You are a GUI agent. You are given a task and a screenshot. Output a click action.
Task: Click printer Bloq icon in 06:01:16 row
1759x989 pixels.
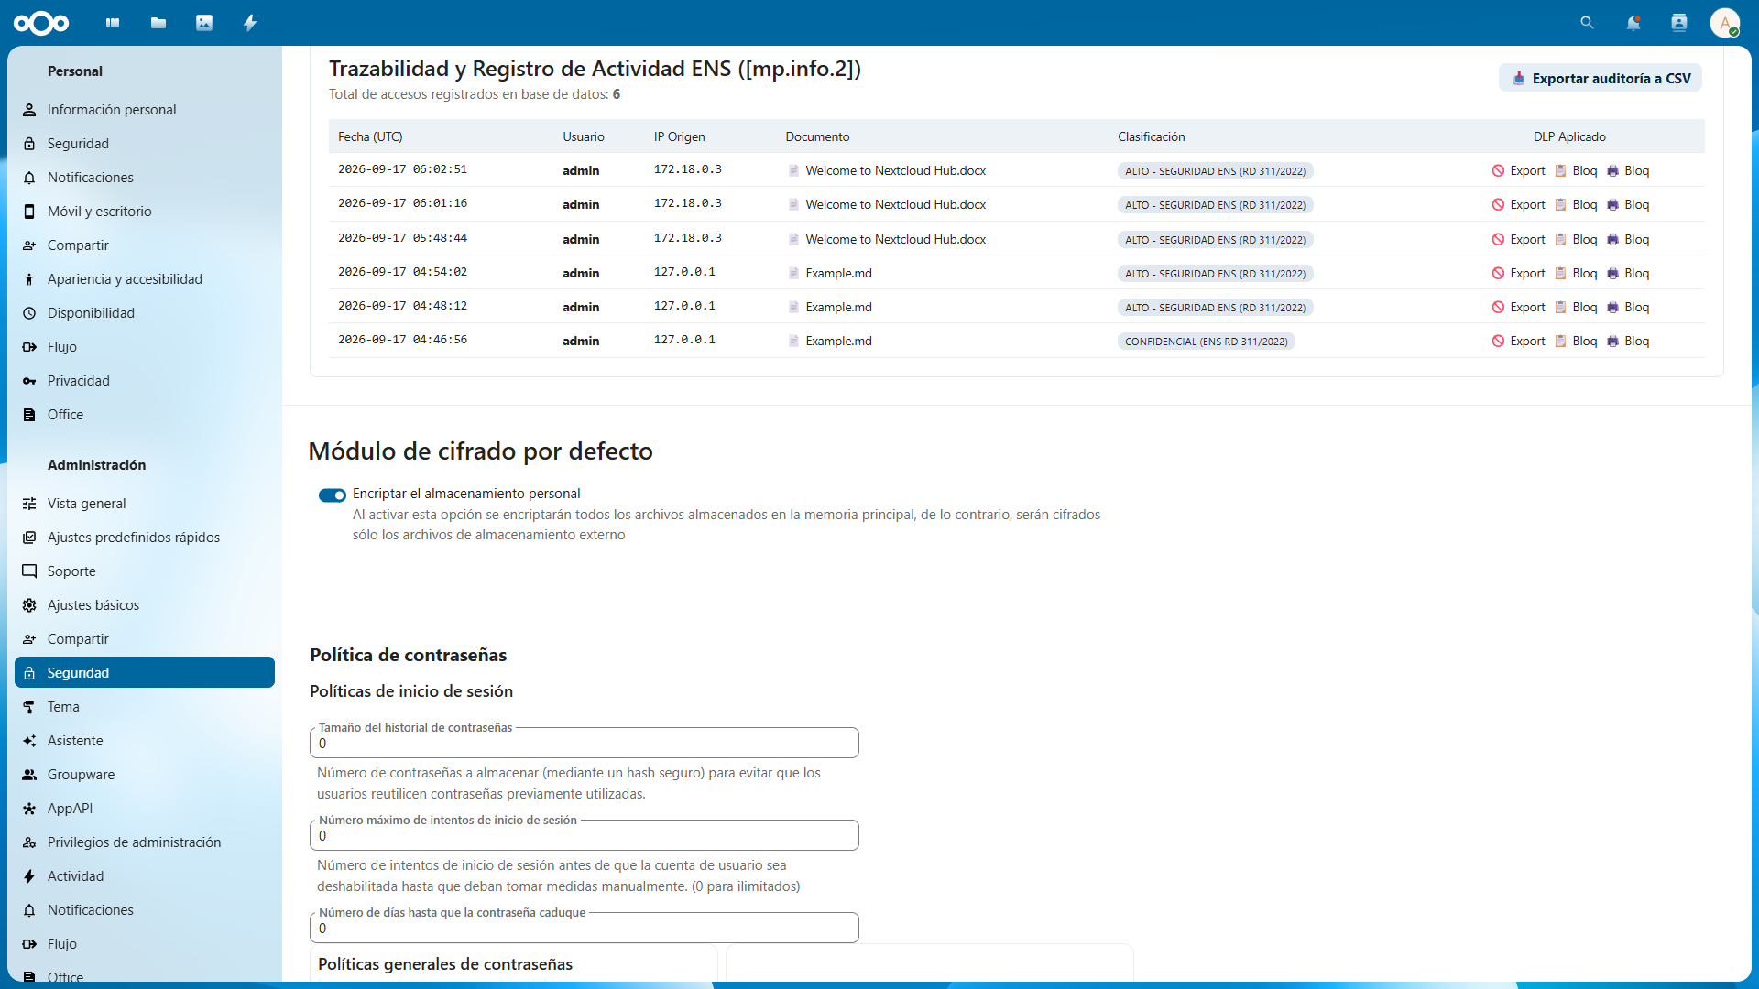[x=1612, y=205]
